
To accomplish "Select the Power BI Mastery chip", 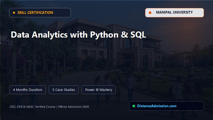I will [x=99, y=90].
